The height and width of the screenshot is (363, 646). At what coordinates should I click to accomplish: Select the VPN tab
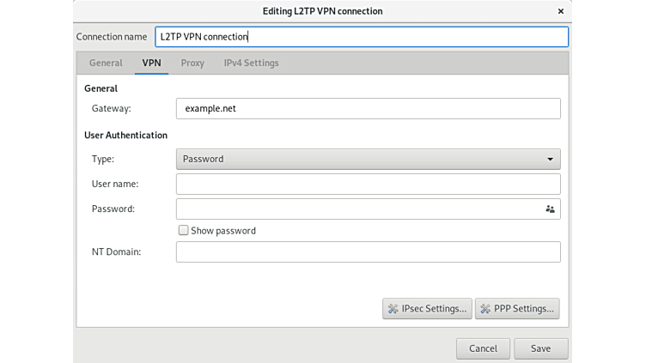151,63
